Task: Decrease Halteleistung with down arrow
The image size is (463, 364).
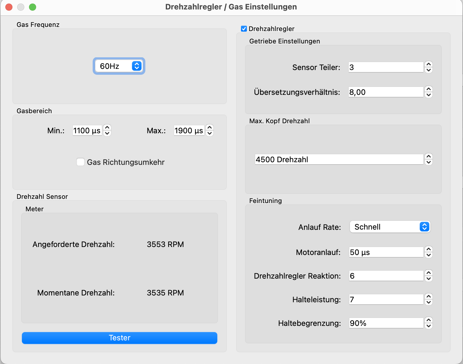Action: [428, 303]
